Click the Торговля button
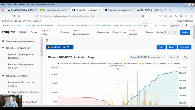Viewport: 195px width, 110px height. pos(185,47)
